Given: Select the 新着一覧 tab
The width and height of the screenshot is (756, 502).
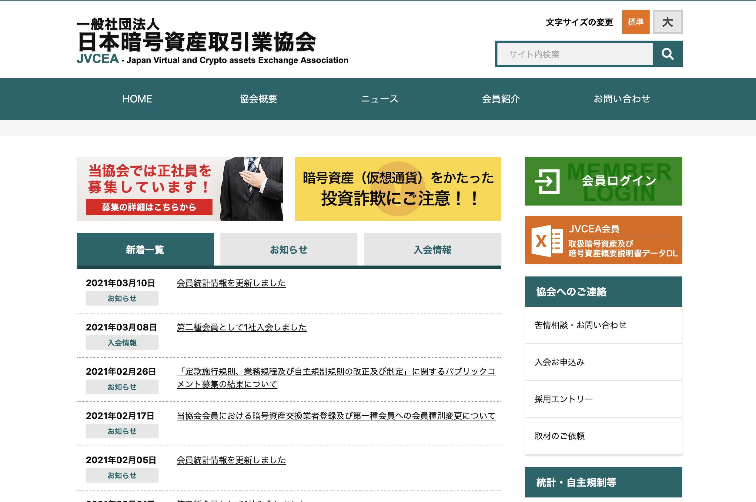Looking at the screenshot, I should (x=145, y=249).
